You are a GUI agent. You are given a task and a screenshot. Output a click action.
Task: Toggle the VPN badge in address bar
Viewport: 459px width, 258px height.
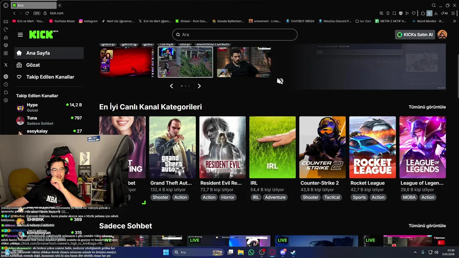(x=37, y=13)
